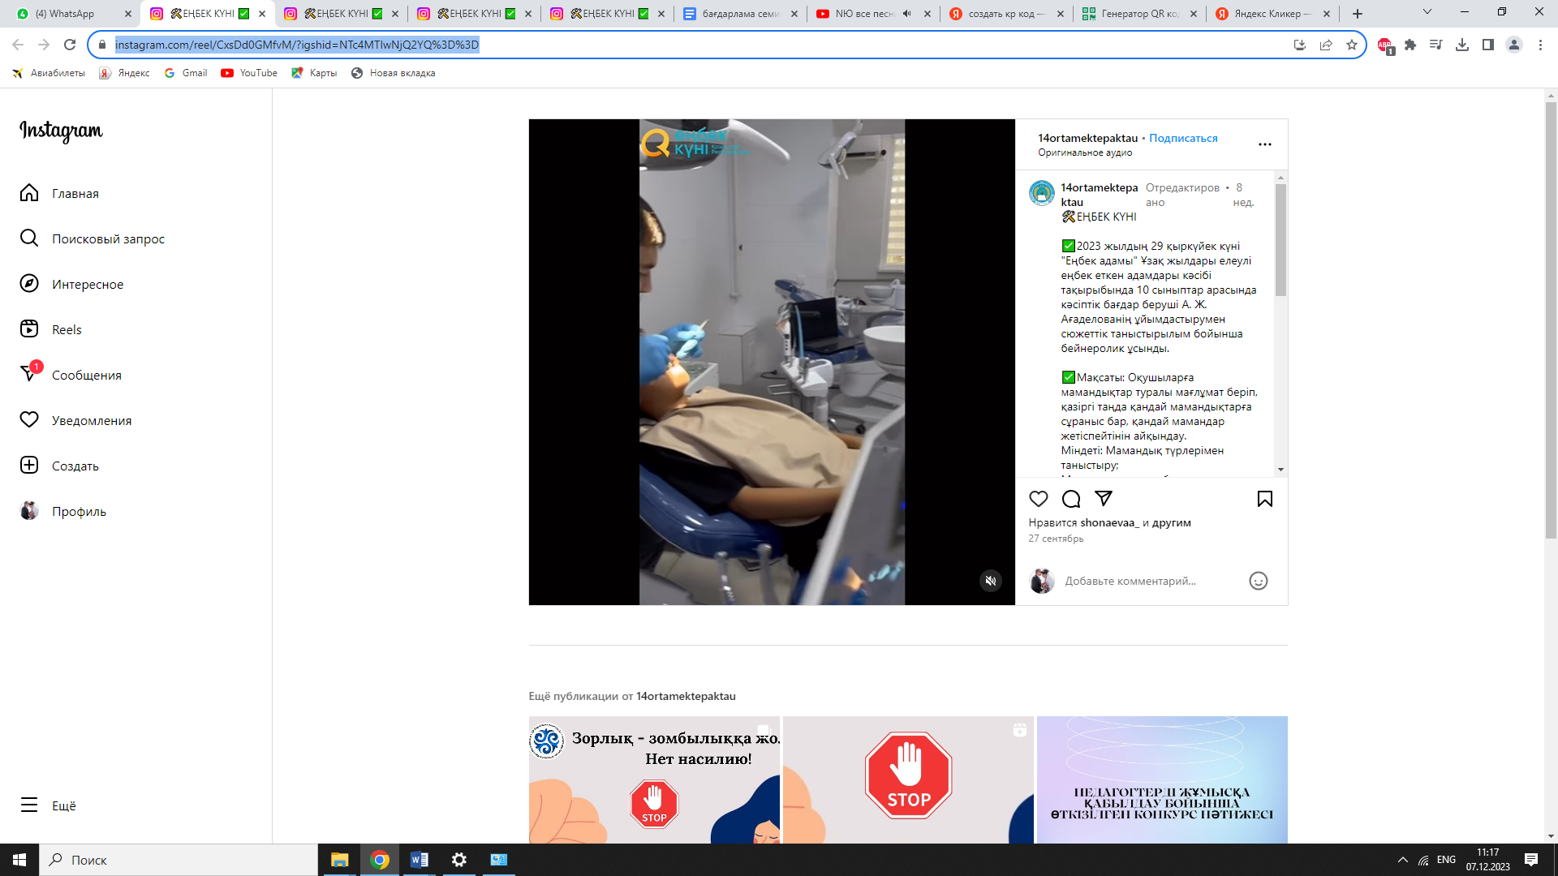Open 14ortamektepaktau profile from post header
Image resolution: width=1558 pixels, height=876 pixels.
(x=1087, y=138)
